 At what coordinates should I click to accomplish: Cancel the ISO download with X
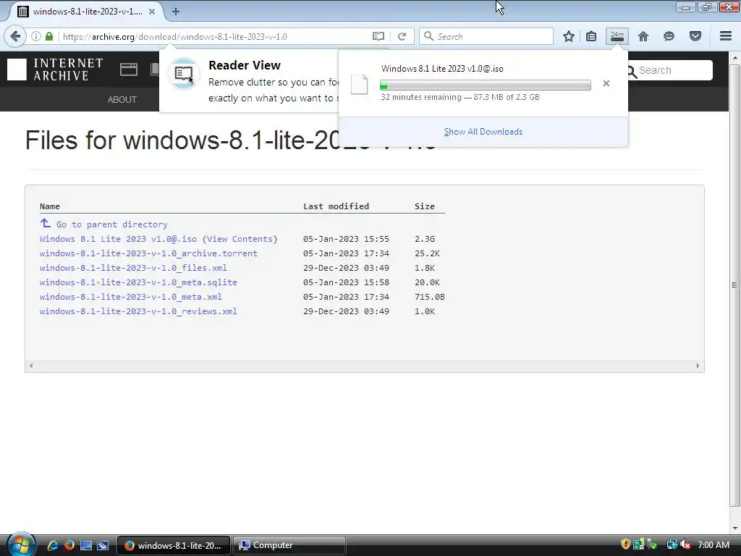click(606, 84)
